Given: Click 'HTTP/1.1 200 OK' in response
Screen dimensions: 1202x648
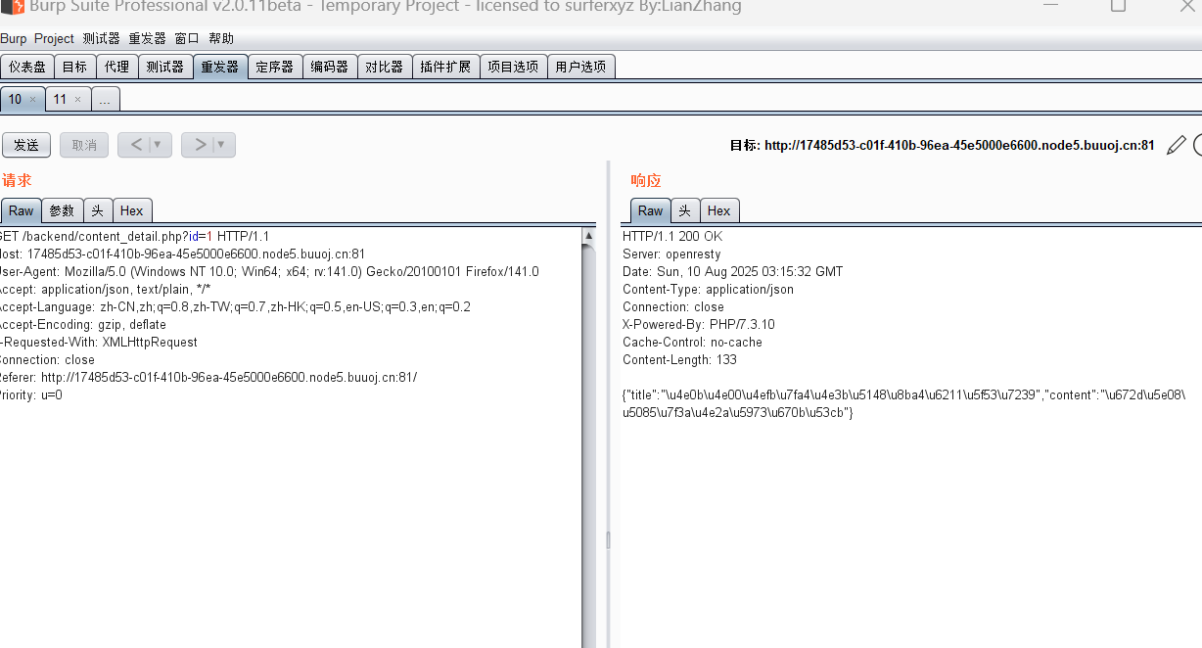Looking at the screenshot, I should (x=672, y=236).
